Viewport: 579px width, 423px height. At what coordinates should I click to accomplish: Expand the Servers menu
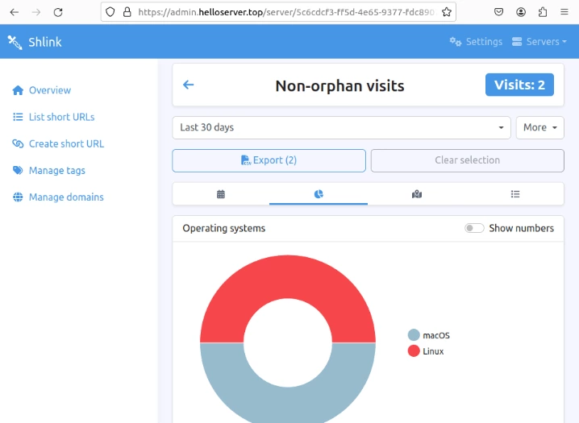coord(539,42)
